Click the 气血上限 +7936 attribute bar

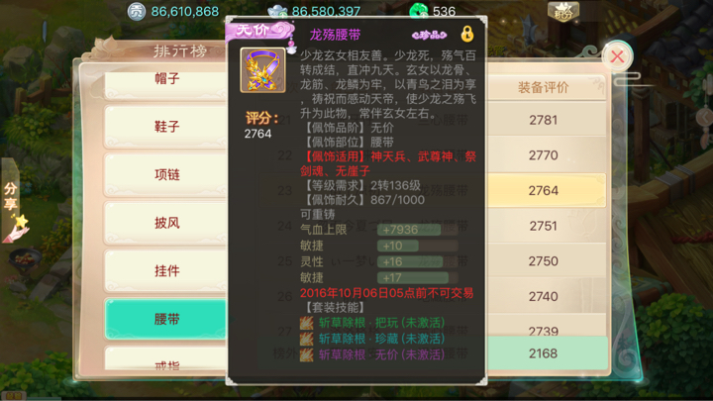click(x=418, y=230)
